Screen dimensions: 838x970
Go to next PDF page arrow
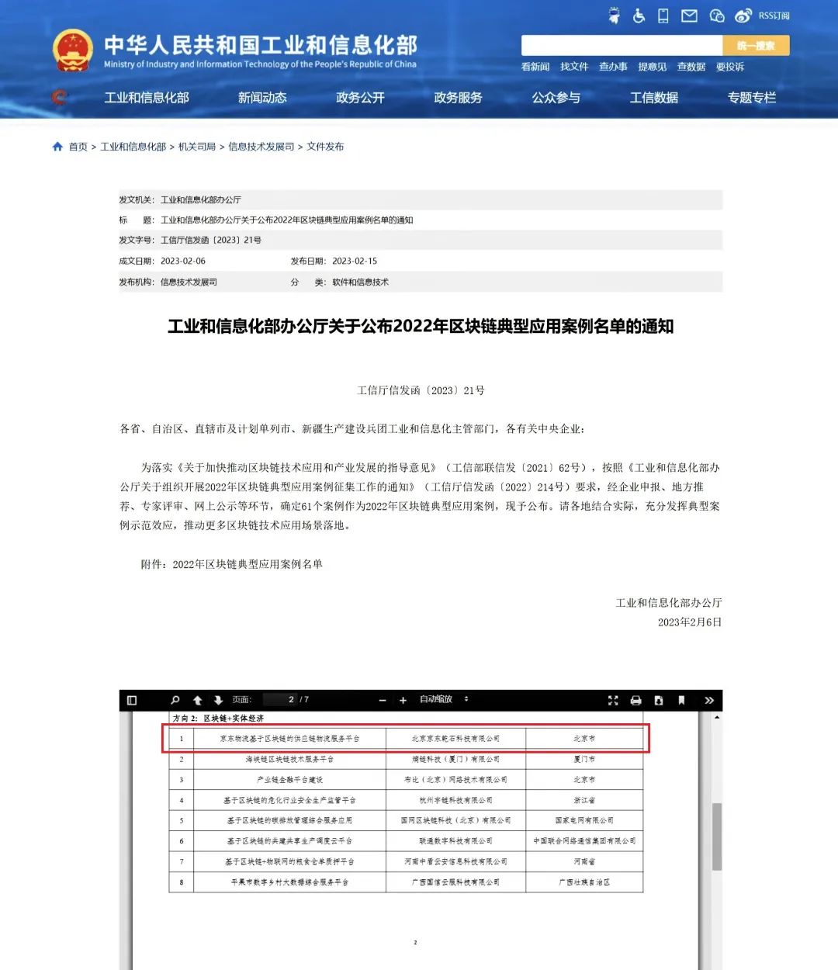pos(218,700)
